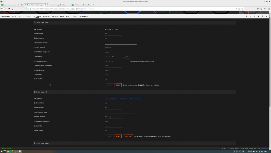271x153 pixels.
Task: Open eth1 Network protocol dropdown
Action: tap(114, 117)
